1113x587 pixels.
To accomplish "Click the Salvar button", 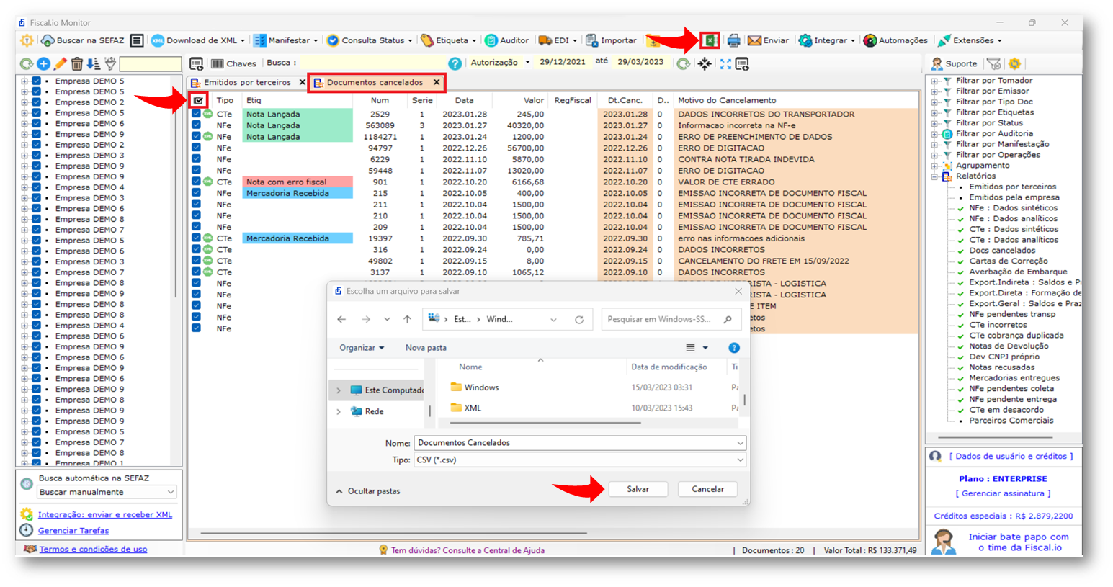I will pyautogui.click(x=638, y=489).
